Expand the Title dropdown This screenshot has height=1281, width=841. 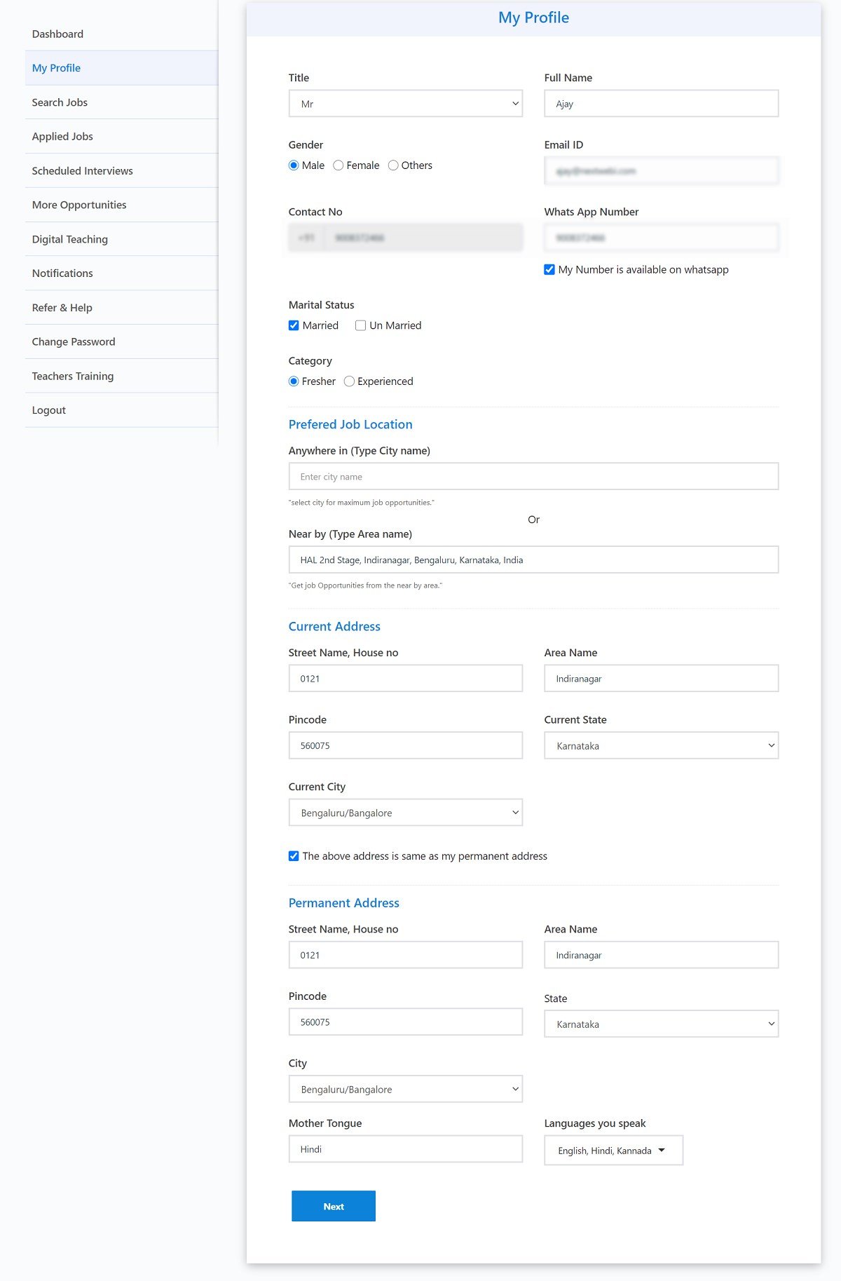pyautogui.click(x=406, y=104)
